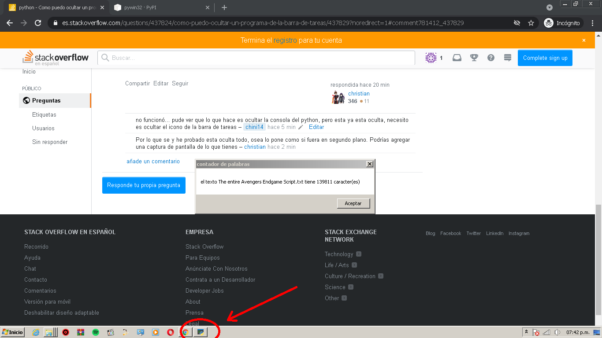
Task: Open christian's user profile link
Action: point(359,93)
